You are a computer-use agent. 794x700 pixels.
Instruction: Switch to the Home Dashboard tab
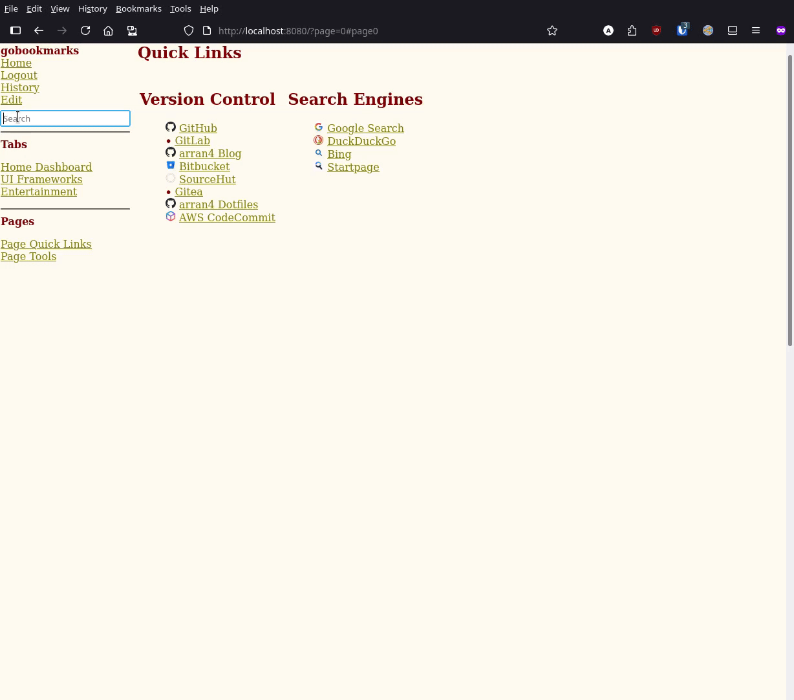pyautogui.click(x=46, y=167)
